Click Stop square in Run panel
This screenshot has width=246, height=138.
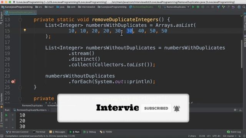[x=6, y=120]
